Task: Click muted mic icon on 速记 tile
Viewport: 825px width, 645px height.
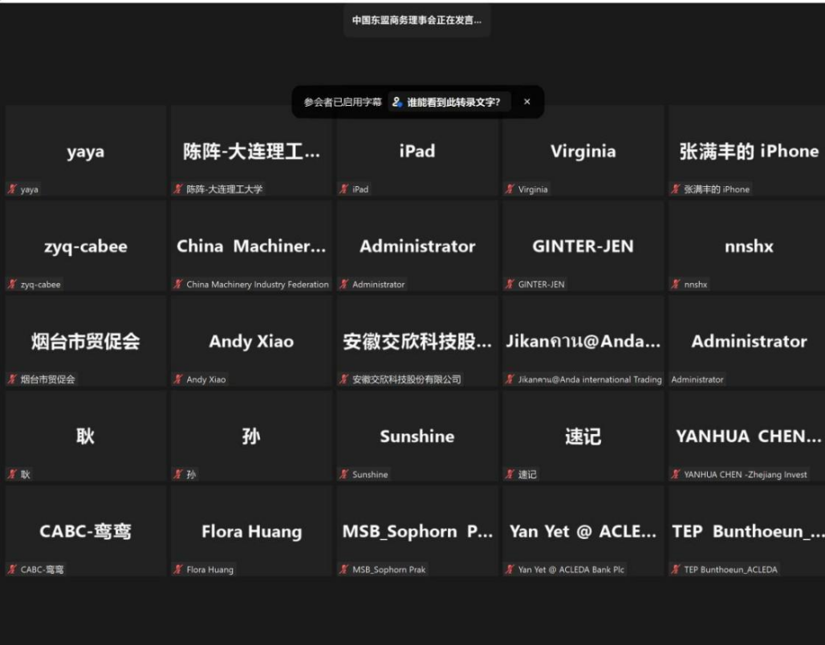Action: [510, 474]
